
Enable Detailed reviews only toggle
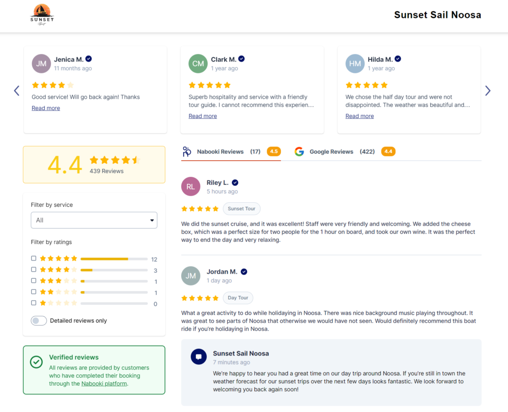[39, 321]
